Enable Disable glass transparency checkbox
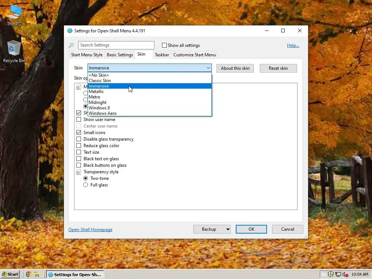372x279 pixels. click(x=78, y=139)
